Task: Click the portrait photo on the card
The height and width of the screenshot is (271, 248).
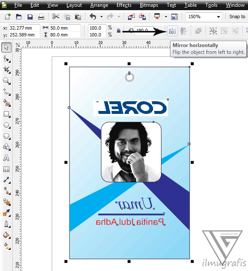Action: (131, 152)
